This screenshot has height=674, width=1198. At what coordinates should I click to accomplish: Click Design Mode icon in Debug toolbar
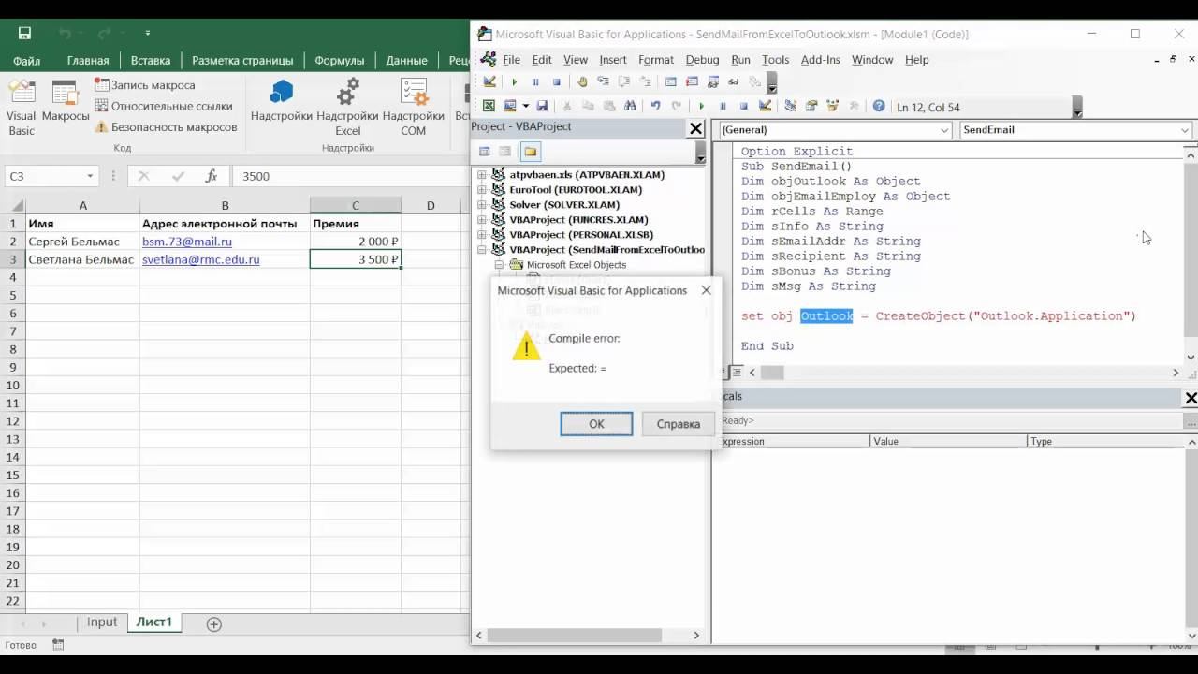489,82
